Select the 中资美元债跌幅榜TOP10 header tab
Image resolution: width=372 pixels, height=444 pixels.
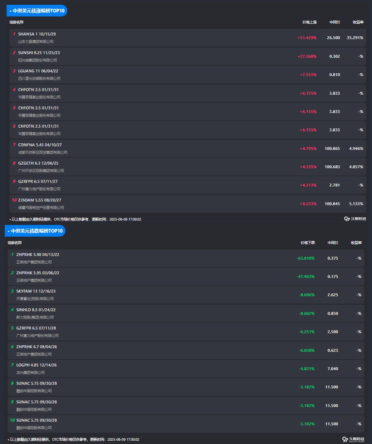coord(35,231)
